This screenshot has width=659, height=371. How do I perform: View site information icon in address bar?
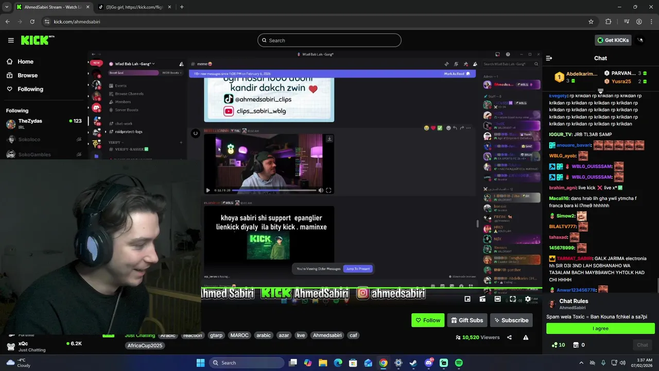pos(47,22)
